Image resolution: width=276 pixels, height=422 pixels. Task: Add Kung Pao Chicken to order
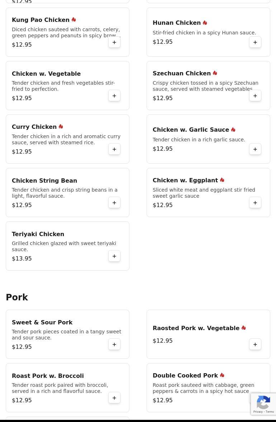click(x=114, y=42)
